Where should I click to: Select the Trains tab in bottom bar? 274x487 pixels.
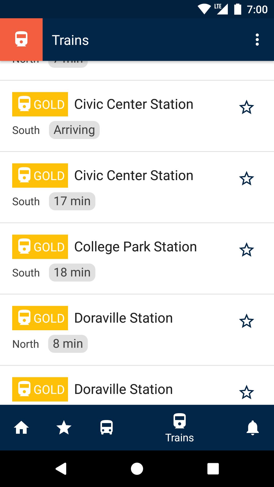point(179,428)
